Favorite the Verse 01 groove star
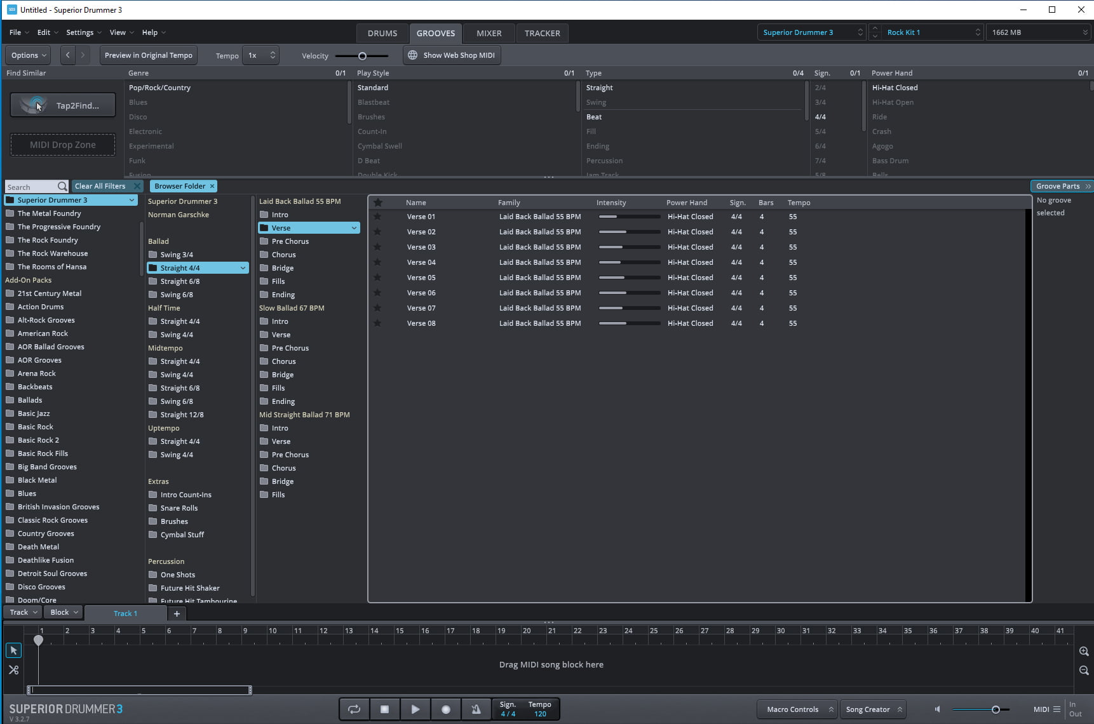1094x724 pixels. (x=379, y=217)
